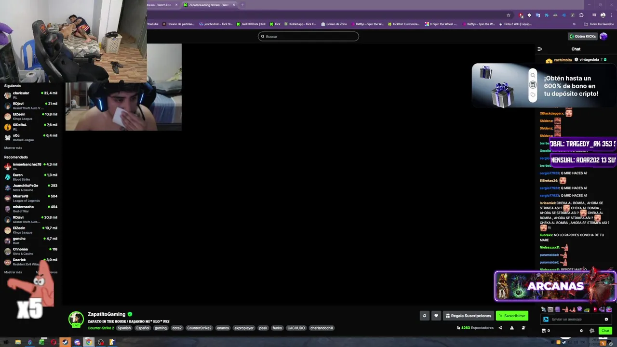Click the Suscribirse button
The width and height of the screenshot is (617, 347).
pyautogui.click(x=512, y=316)
